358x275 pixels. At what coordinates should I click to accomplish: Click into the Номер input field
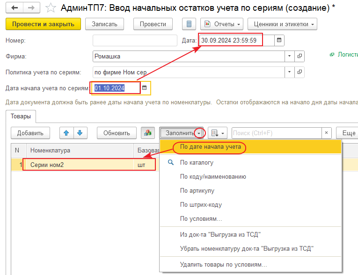[x=135, y=40]
